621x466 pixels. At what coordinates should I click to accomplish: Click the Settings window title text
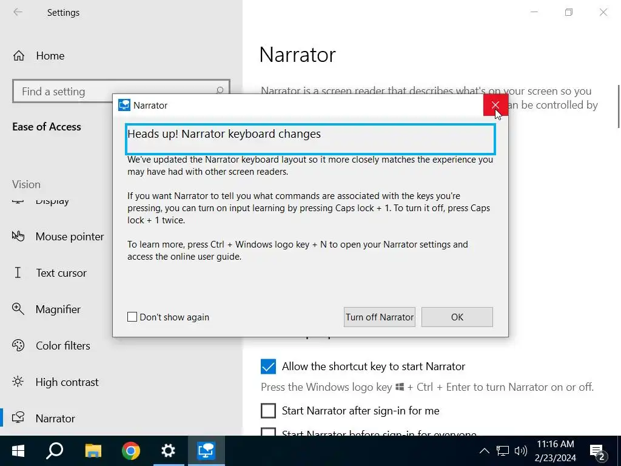click(63, 13)
